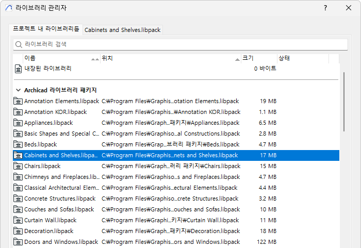Image resolution: width=361 pixels, height=248 pixels.
Task: Open the Cabinets and Shelves.libpack tab
Action: pos(123,30)
